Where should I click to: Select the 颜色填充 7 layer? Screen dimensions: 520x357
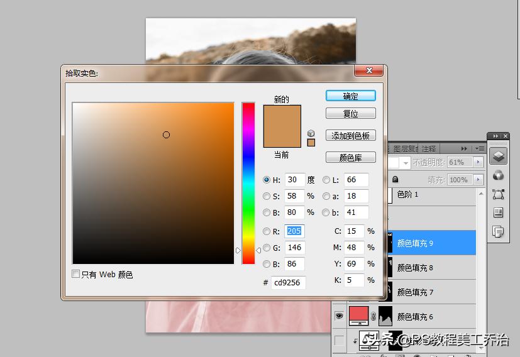(431, 292)
